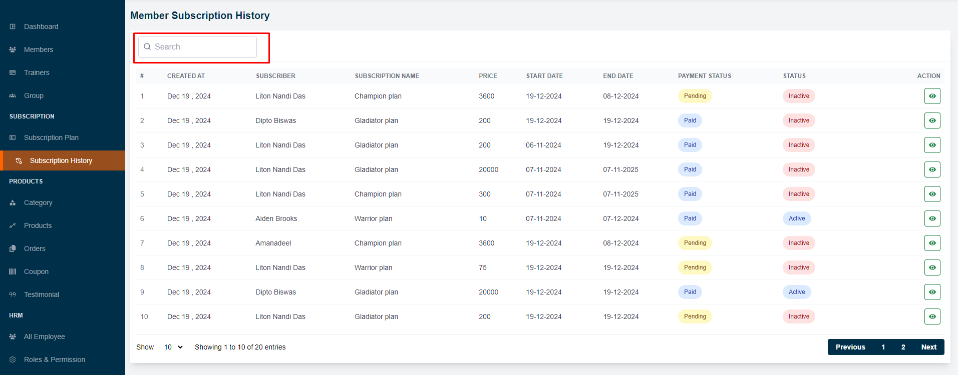Click the Orders icon in sidebar
958x375 pixels.
tap(13, 248)
